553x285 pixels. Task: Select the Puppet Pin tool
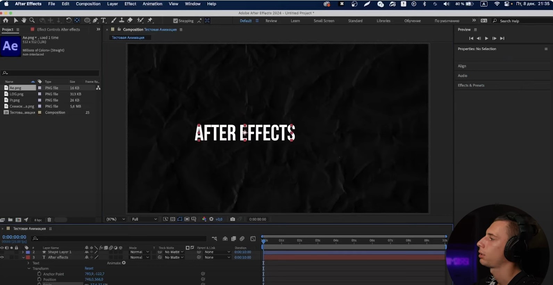[150, 21]
